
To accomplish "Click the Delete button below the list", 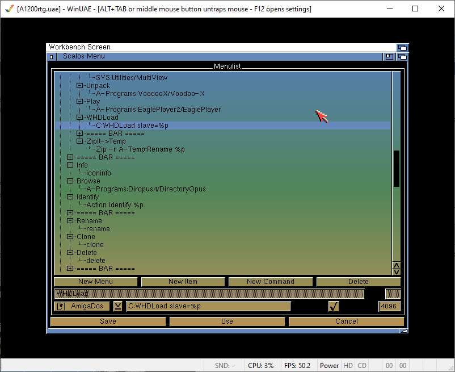I will tap(359, 282).
